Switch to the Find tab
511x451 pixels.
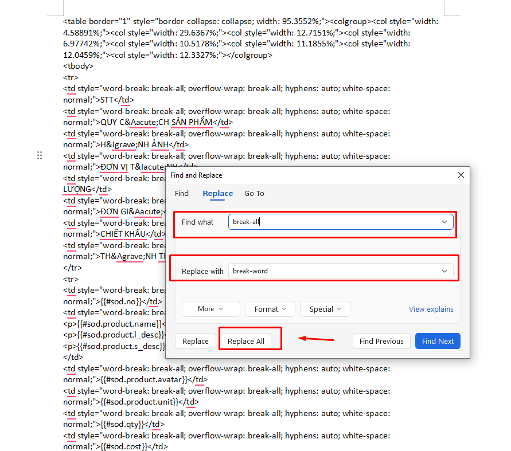(x=182, y=194)
